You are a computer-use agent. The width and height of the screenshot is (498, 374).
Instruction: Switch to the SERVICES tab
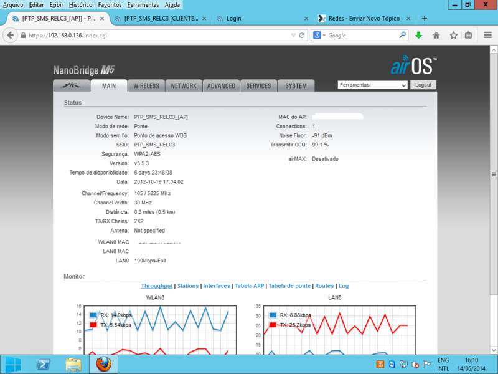point(258,85)
